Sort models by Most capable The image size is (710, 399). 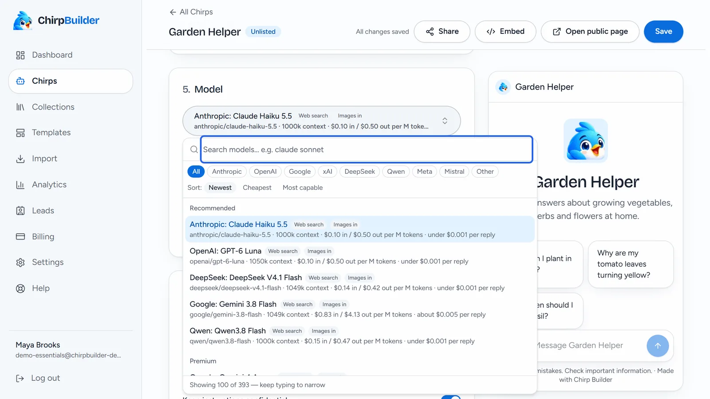point(303,188)
